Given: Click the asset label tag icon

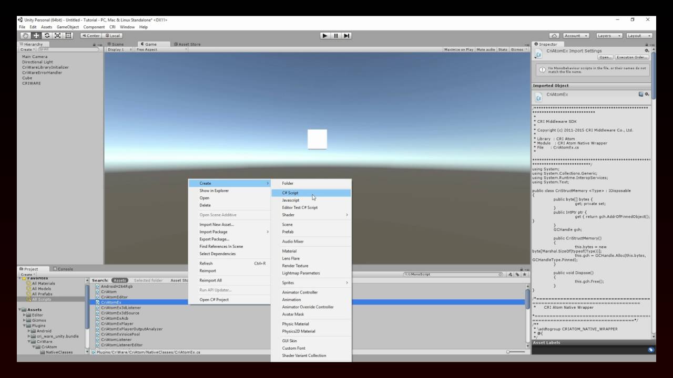Looking at the screenshot, I should click(650, 350).
